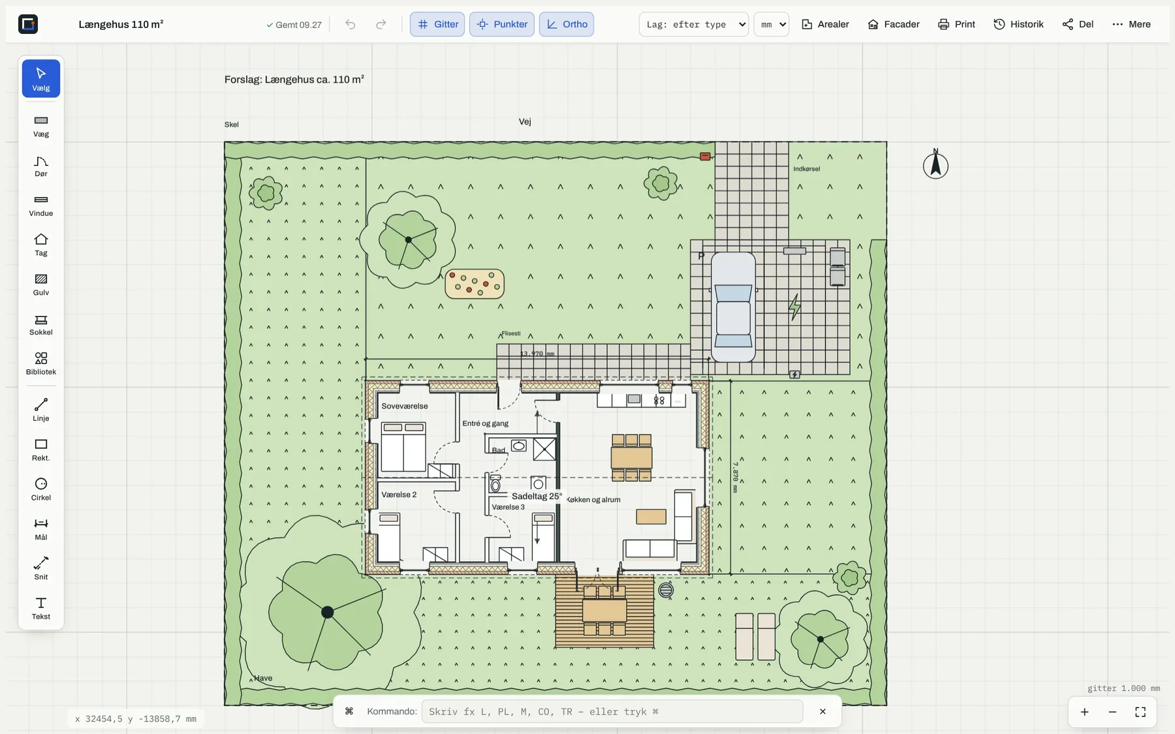Pick the Cirkel circle tool
The width and height of the screenshot is (1175, 734).
pyautogui.click(x=41, y=489)
